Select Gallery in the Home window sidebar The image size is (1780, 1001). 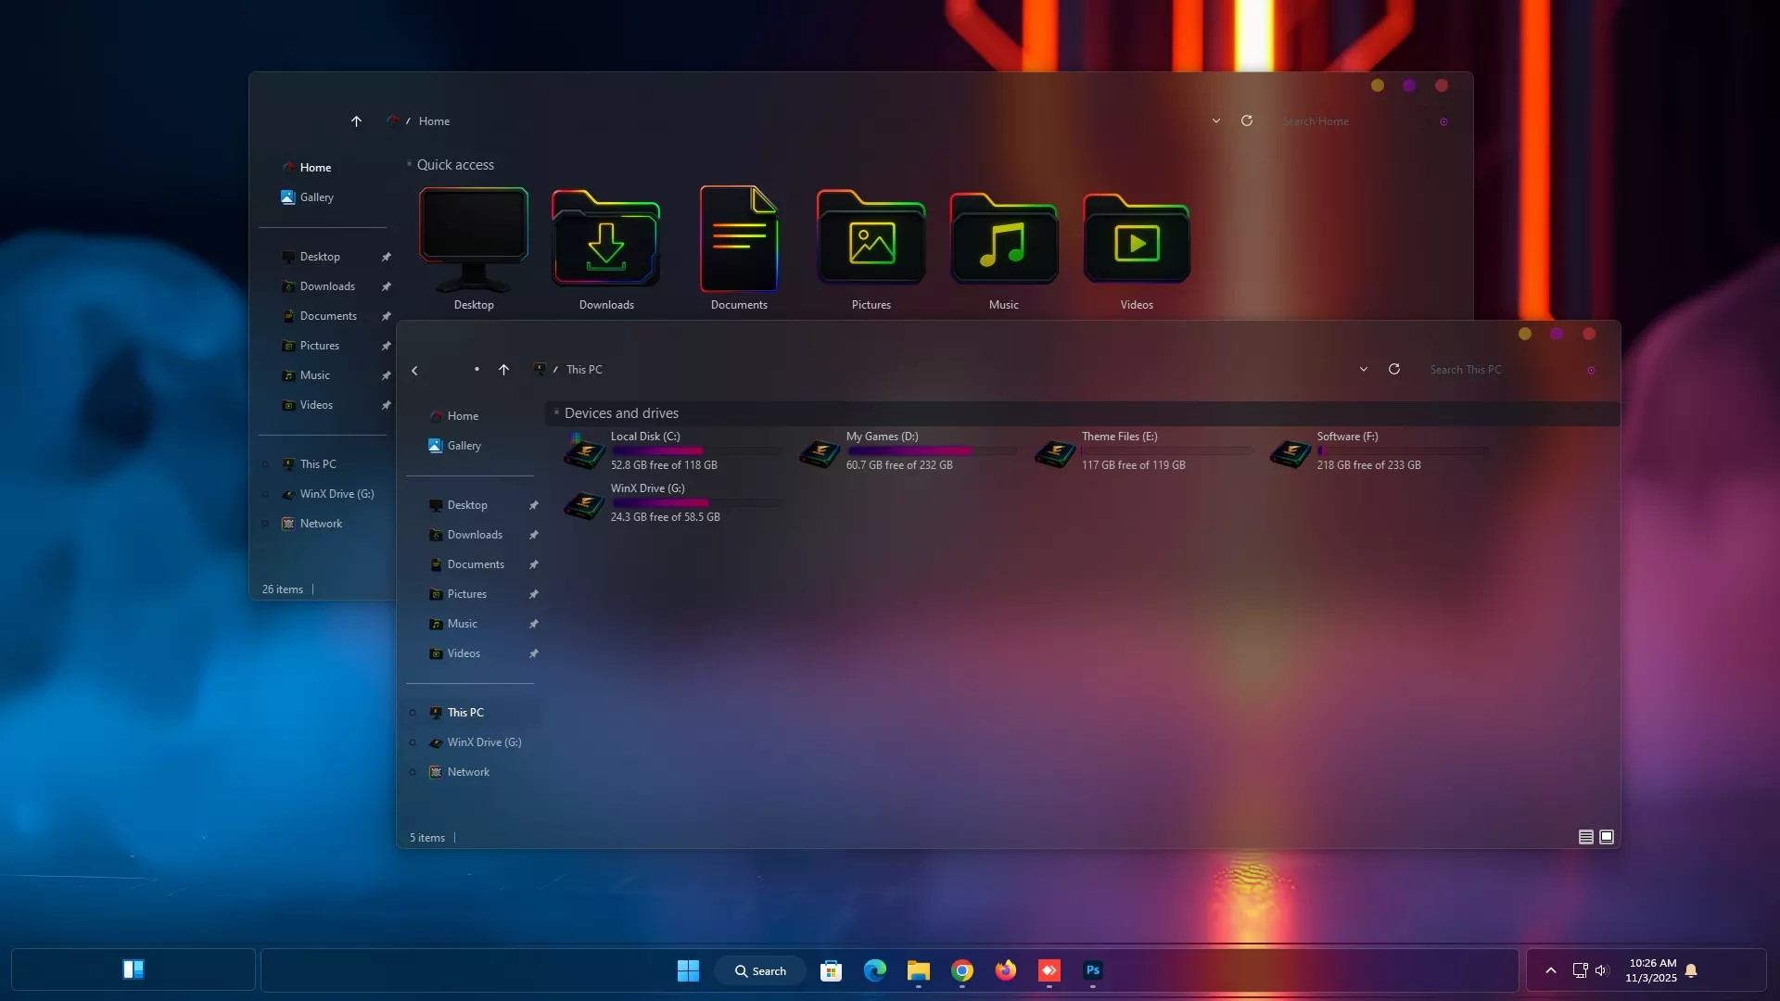pos(316,197)
